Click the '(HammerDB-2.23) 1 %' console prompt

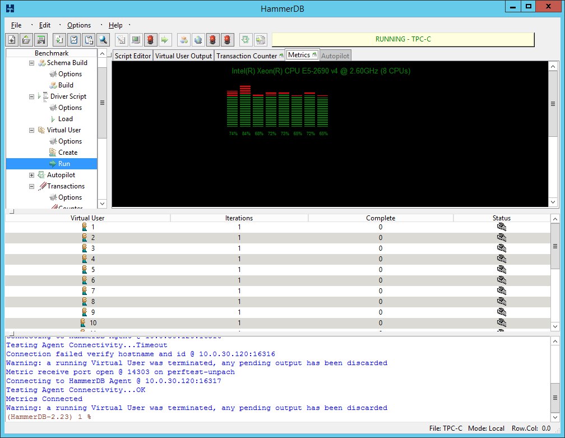tap(49, 417)
